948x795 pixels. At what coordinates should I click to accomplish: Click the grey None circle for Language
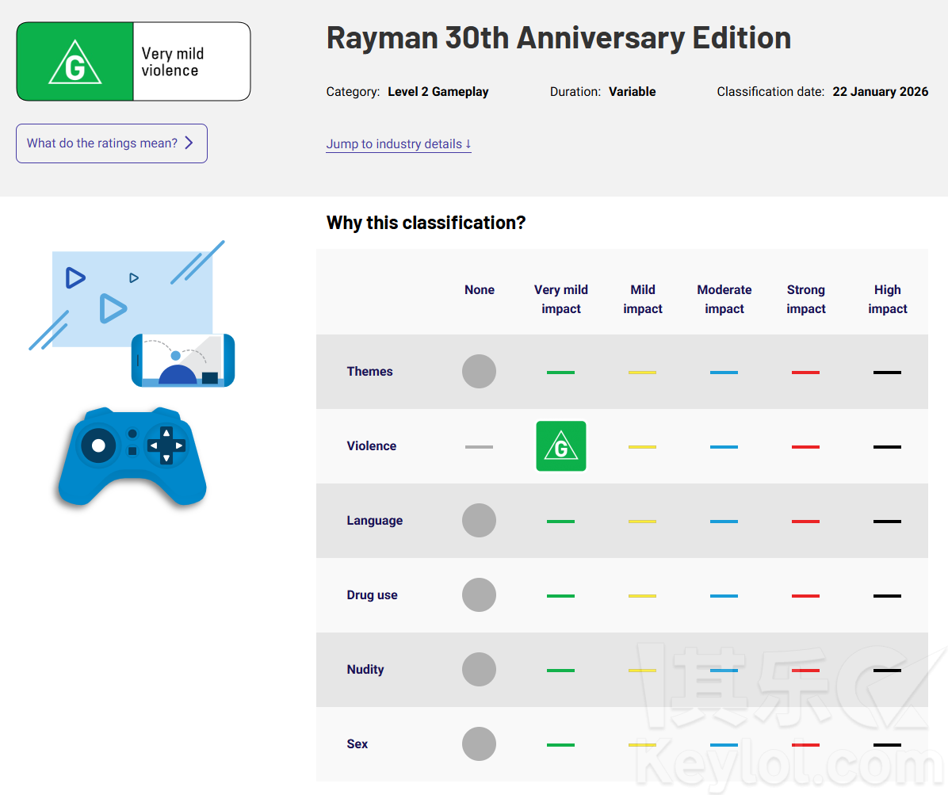[479, 521]
